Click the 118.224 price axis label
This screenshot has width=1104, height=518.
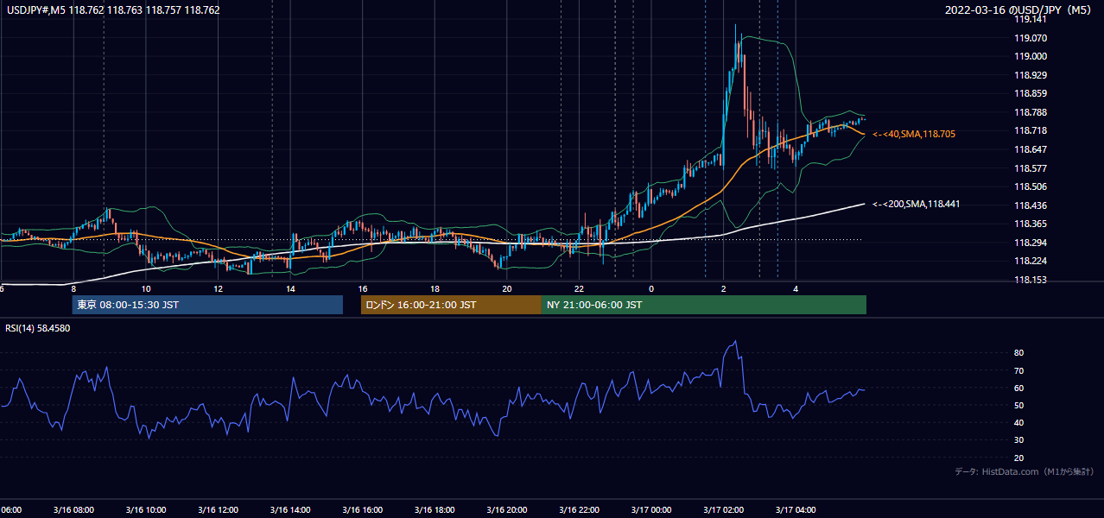1029,261
